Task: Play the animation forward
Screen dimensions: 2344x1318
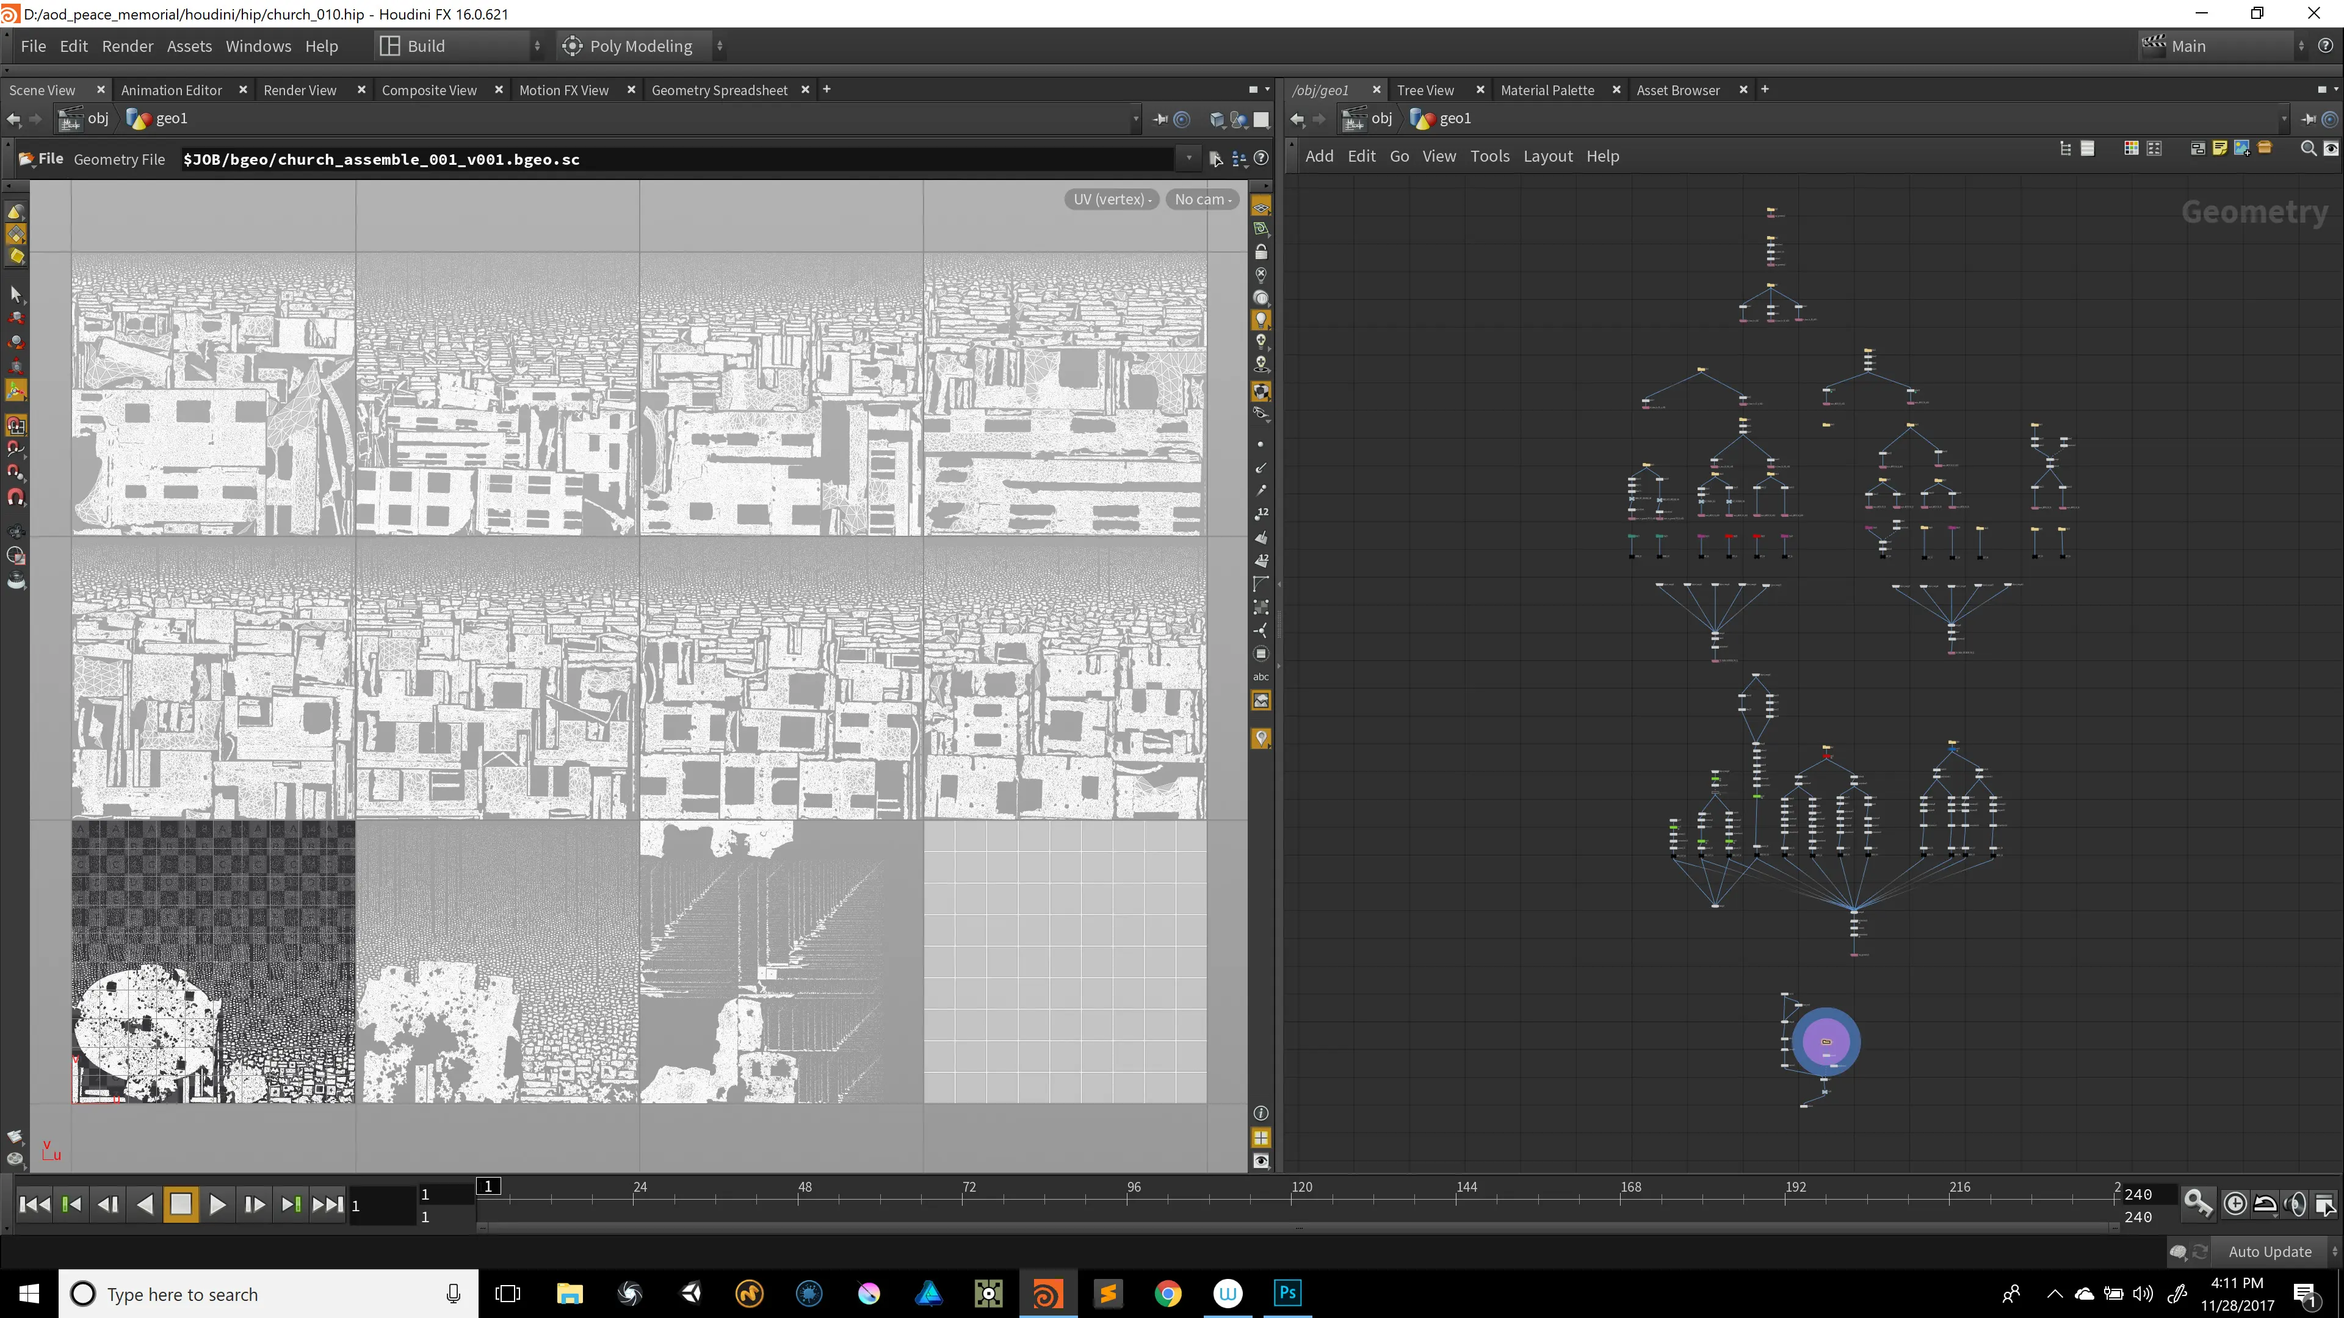Action: coord(217,1205)
